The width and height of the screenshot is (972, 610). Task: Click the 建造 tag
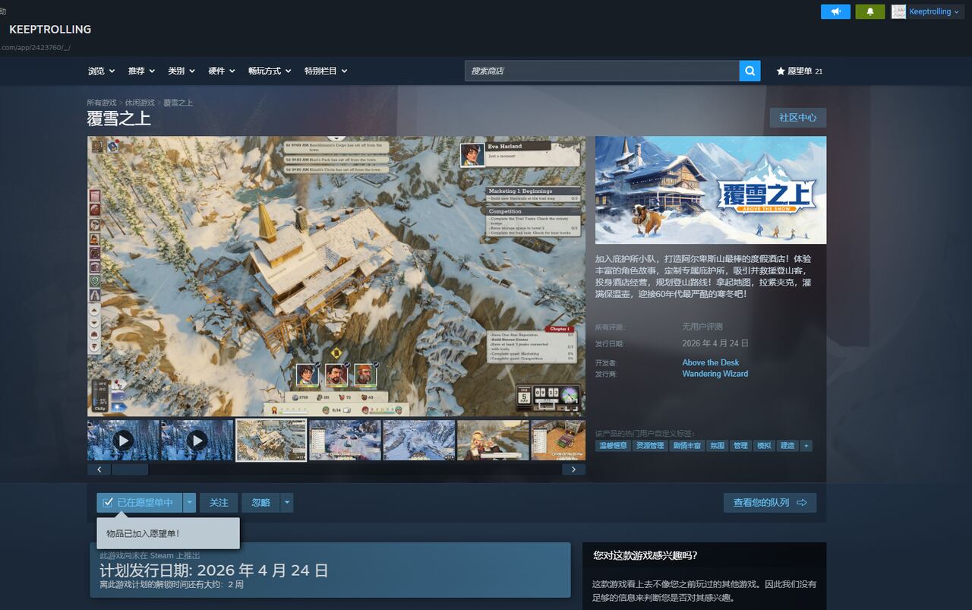787,446
